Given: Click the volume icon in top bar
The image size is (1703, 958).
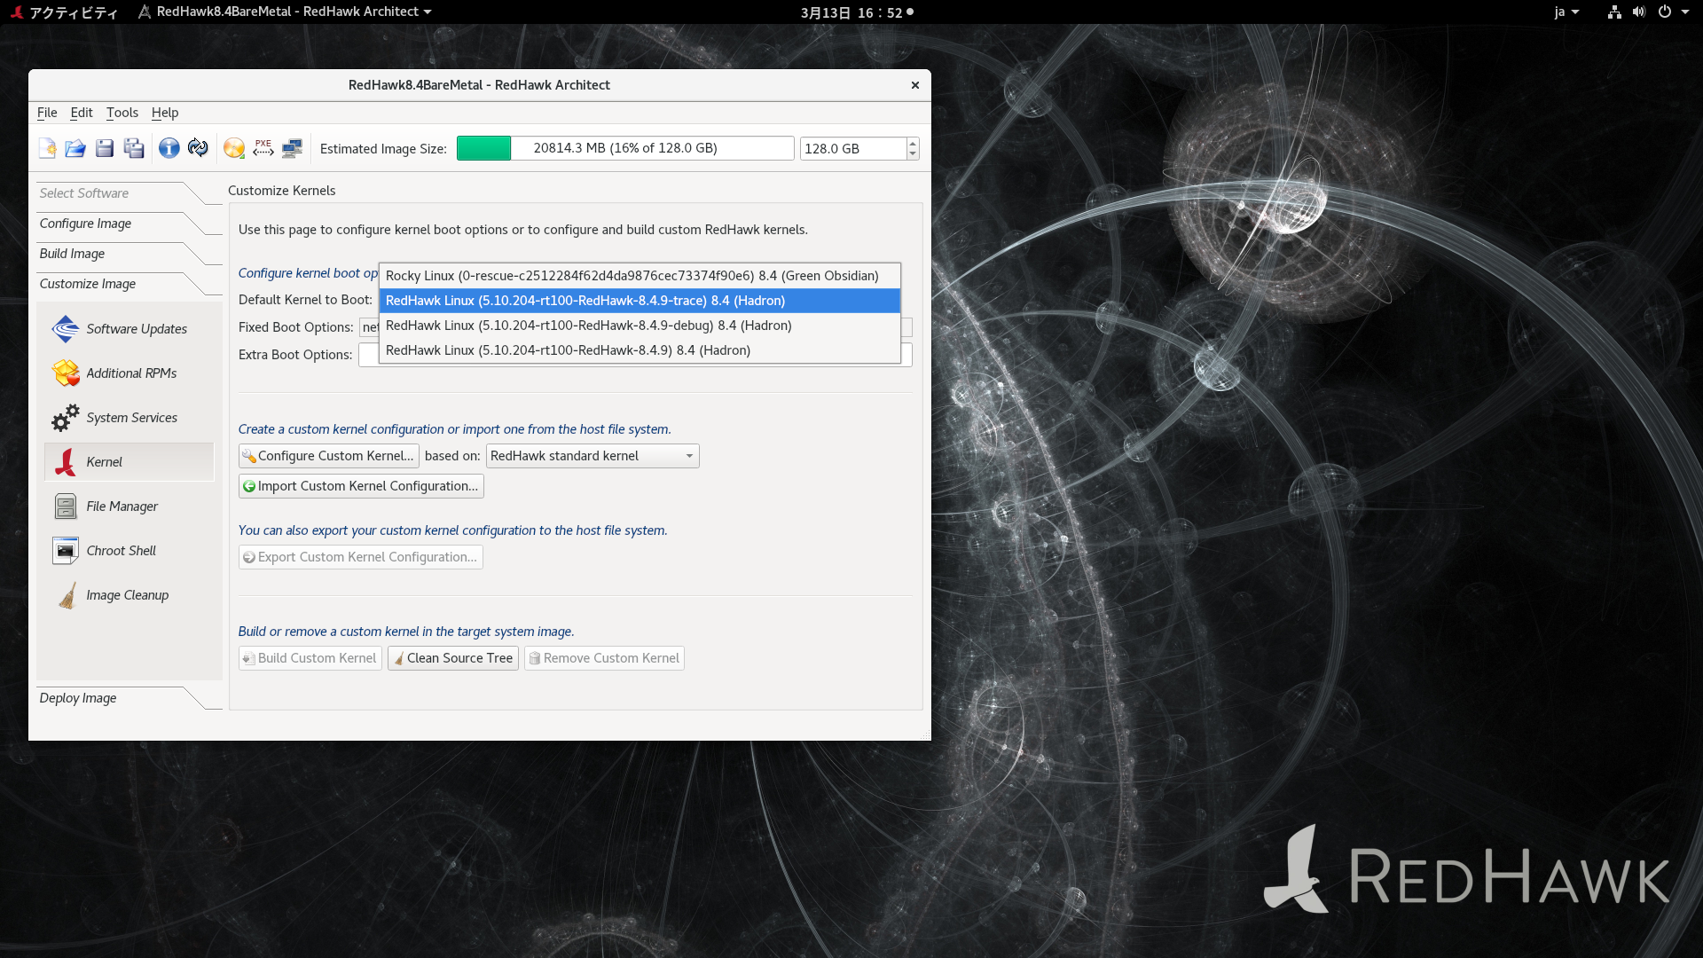Looking at the screenshot, I should (1638, 12).
